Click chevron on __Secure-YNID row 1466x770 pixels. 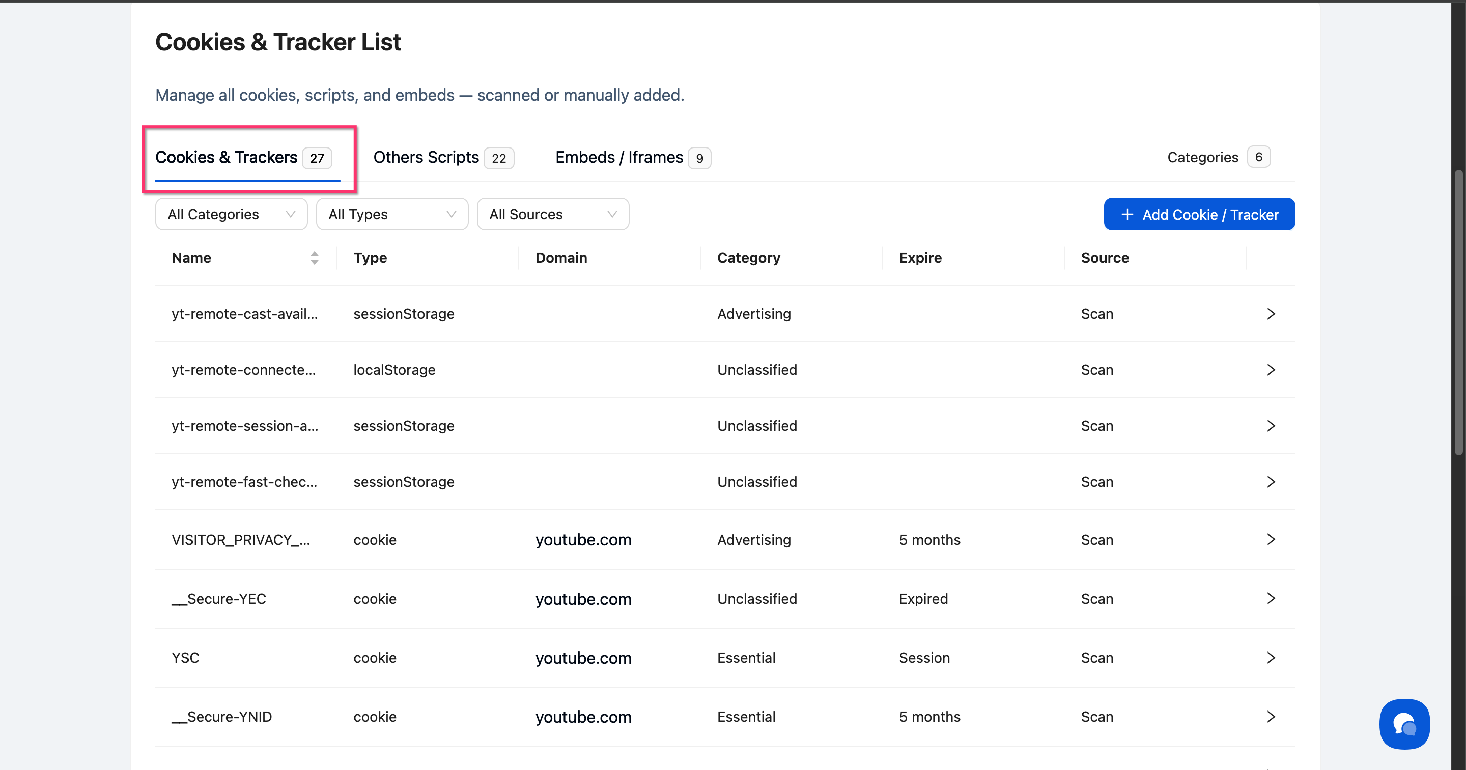[1271, 717]
